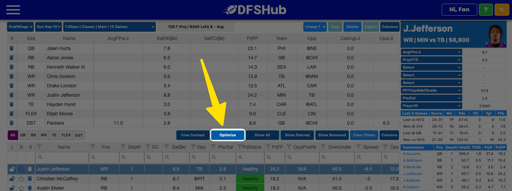Viewport: 512px width, 191px height.
Task: Open the Hi, Fan account button
Action: pyautogui.click(x=459, y=10)
